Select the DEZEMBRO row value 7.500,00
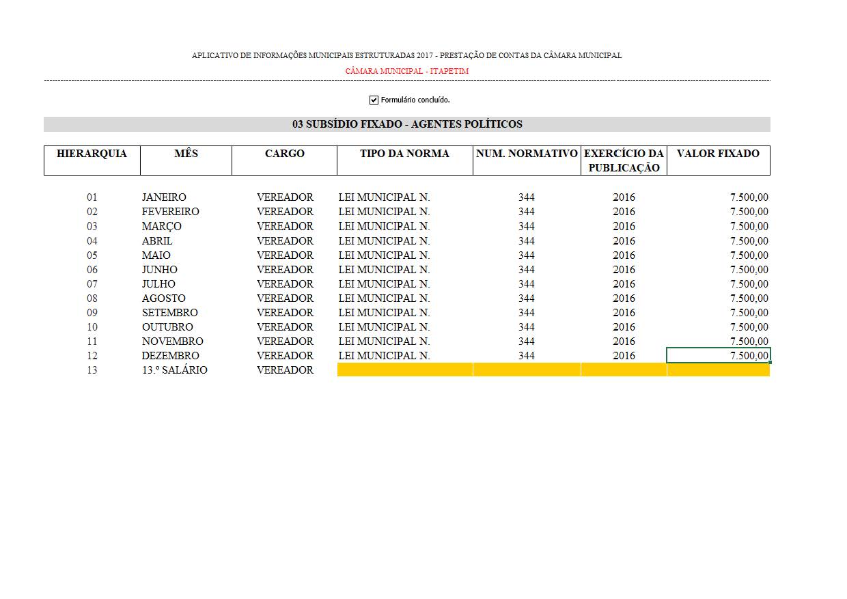The width and height of the screenshot is (847, 599). (x=748, y=355)
